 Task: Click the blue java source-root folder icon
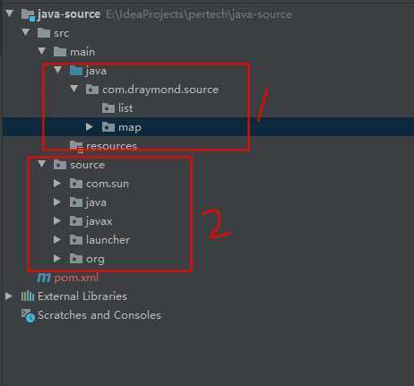(x=76, y=71)
